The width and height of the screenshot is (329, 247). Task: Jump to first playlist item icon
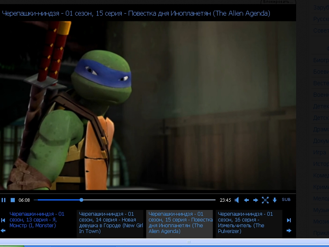[3, 220]
